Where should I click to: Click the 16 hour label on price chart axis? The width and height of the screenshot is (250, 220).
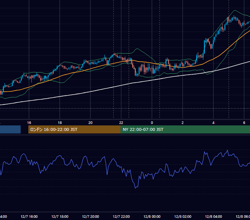(29, 123)
